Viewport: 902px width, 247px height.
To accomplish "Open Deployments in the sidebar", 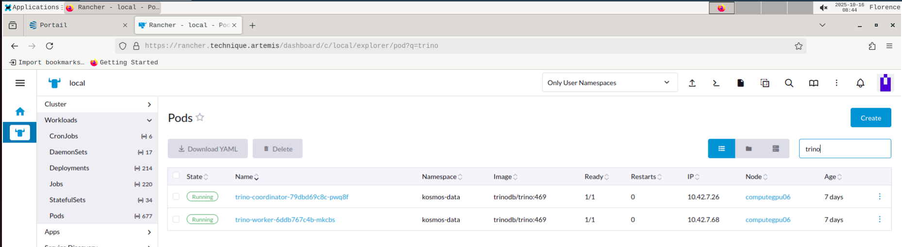I will click(69, 168).
